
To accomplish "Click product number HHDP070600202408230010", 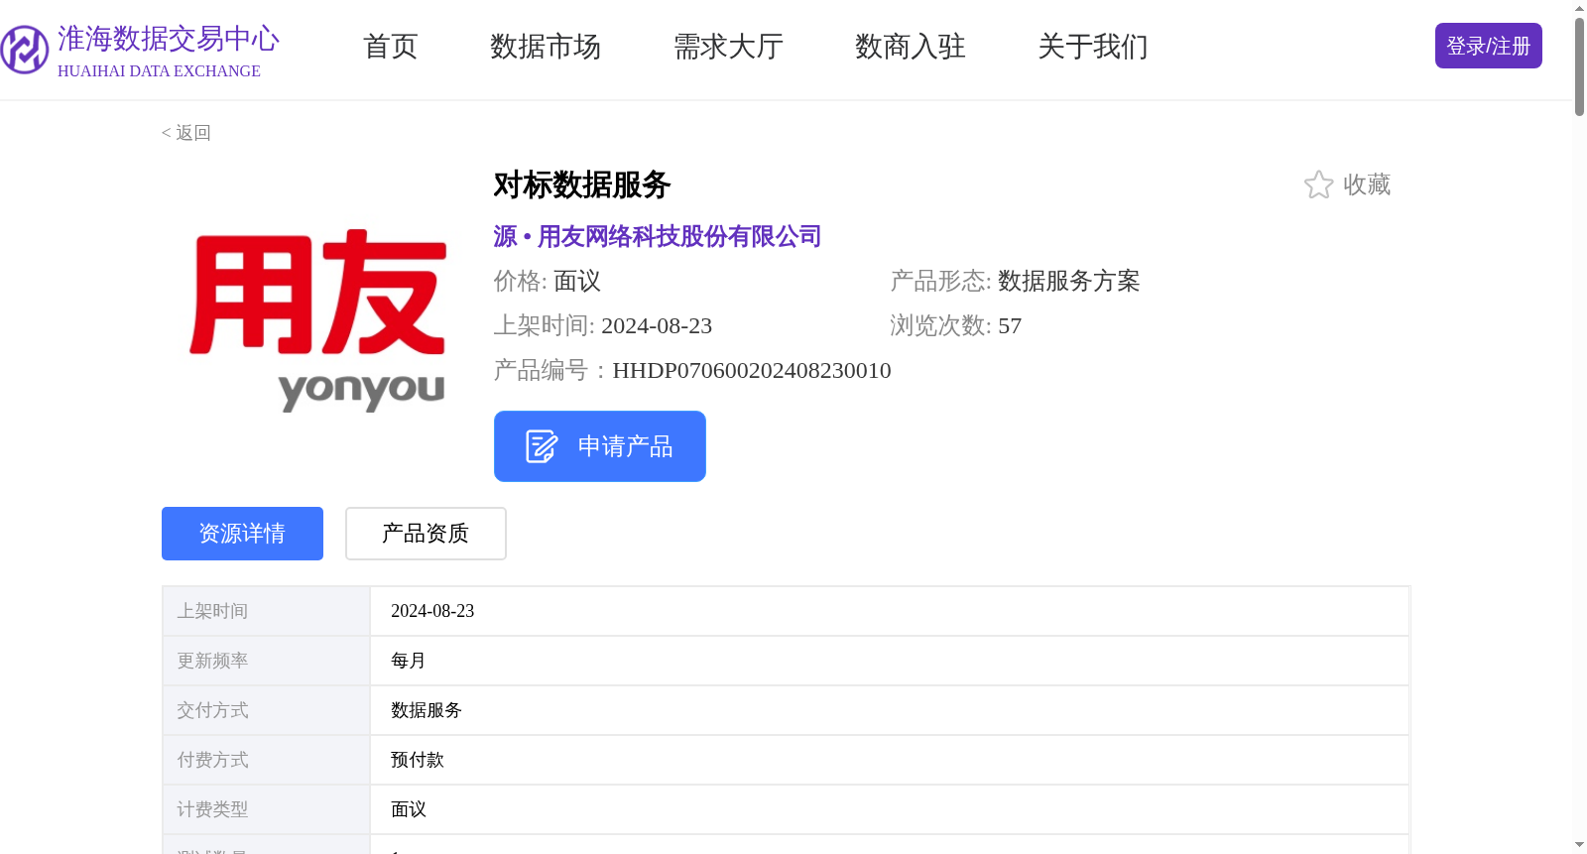I will coord(752,371).
